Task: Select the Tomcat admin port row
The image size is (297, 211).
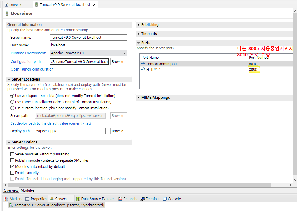Action: pyautogui.click(x=216, y=64)
